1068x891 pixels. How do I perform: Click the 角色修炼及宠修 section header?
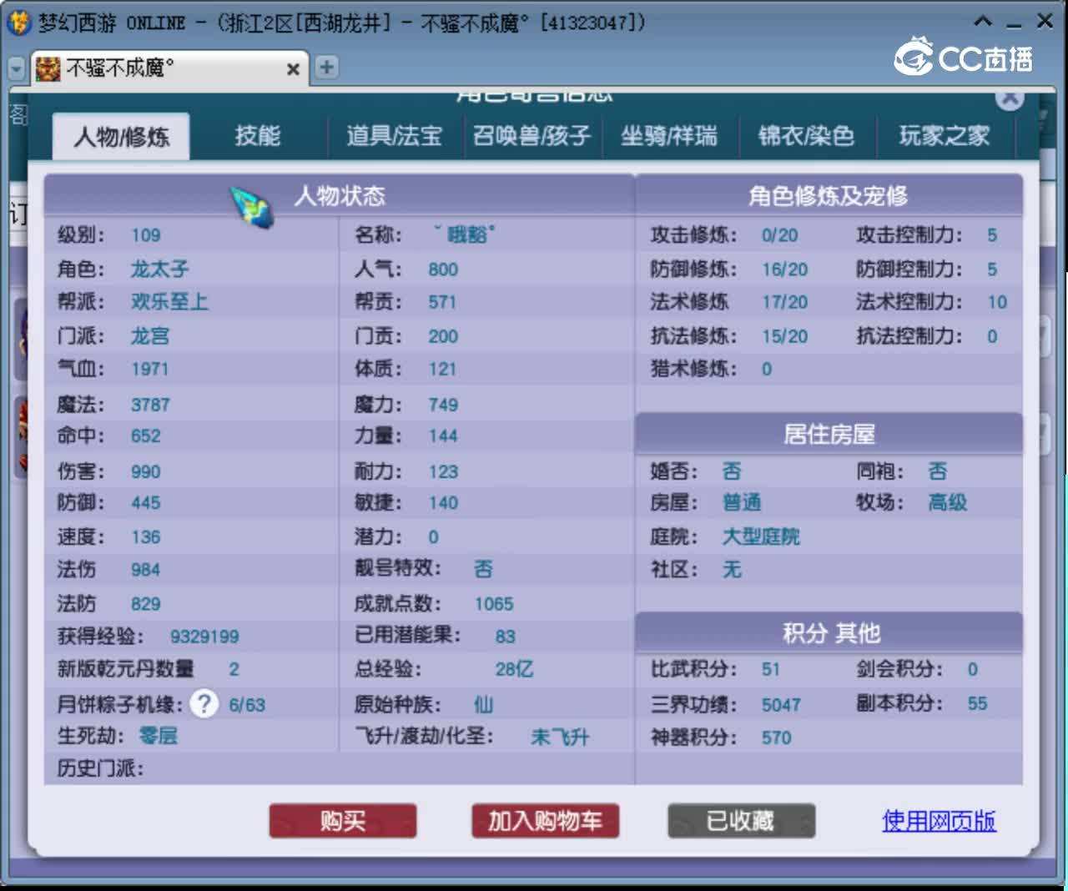pos(829,196)
